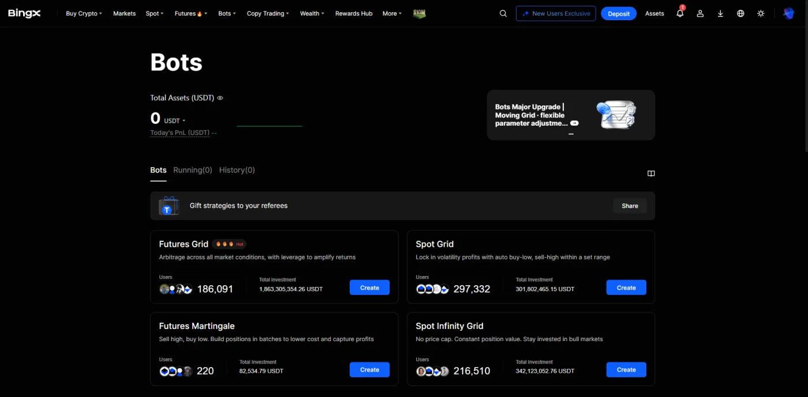Open the notifications bell icon
808x397 pixels.
coord(680,13)
